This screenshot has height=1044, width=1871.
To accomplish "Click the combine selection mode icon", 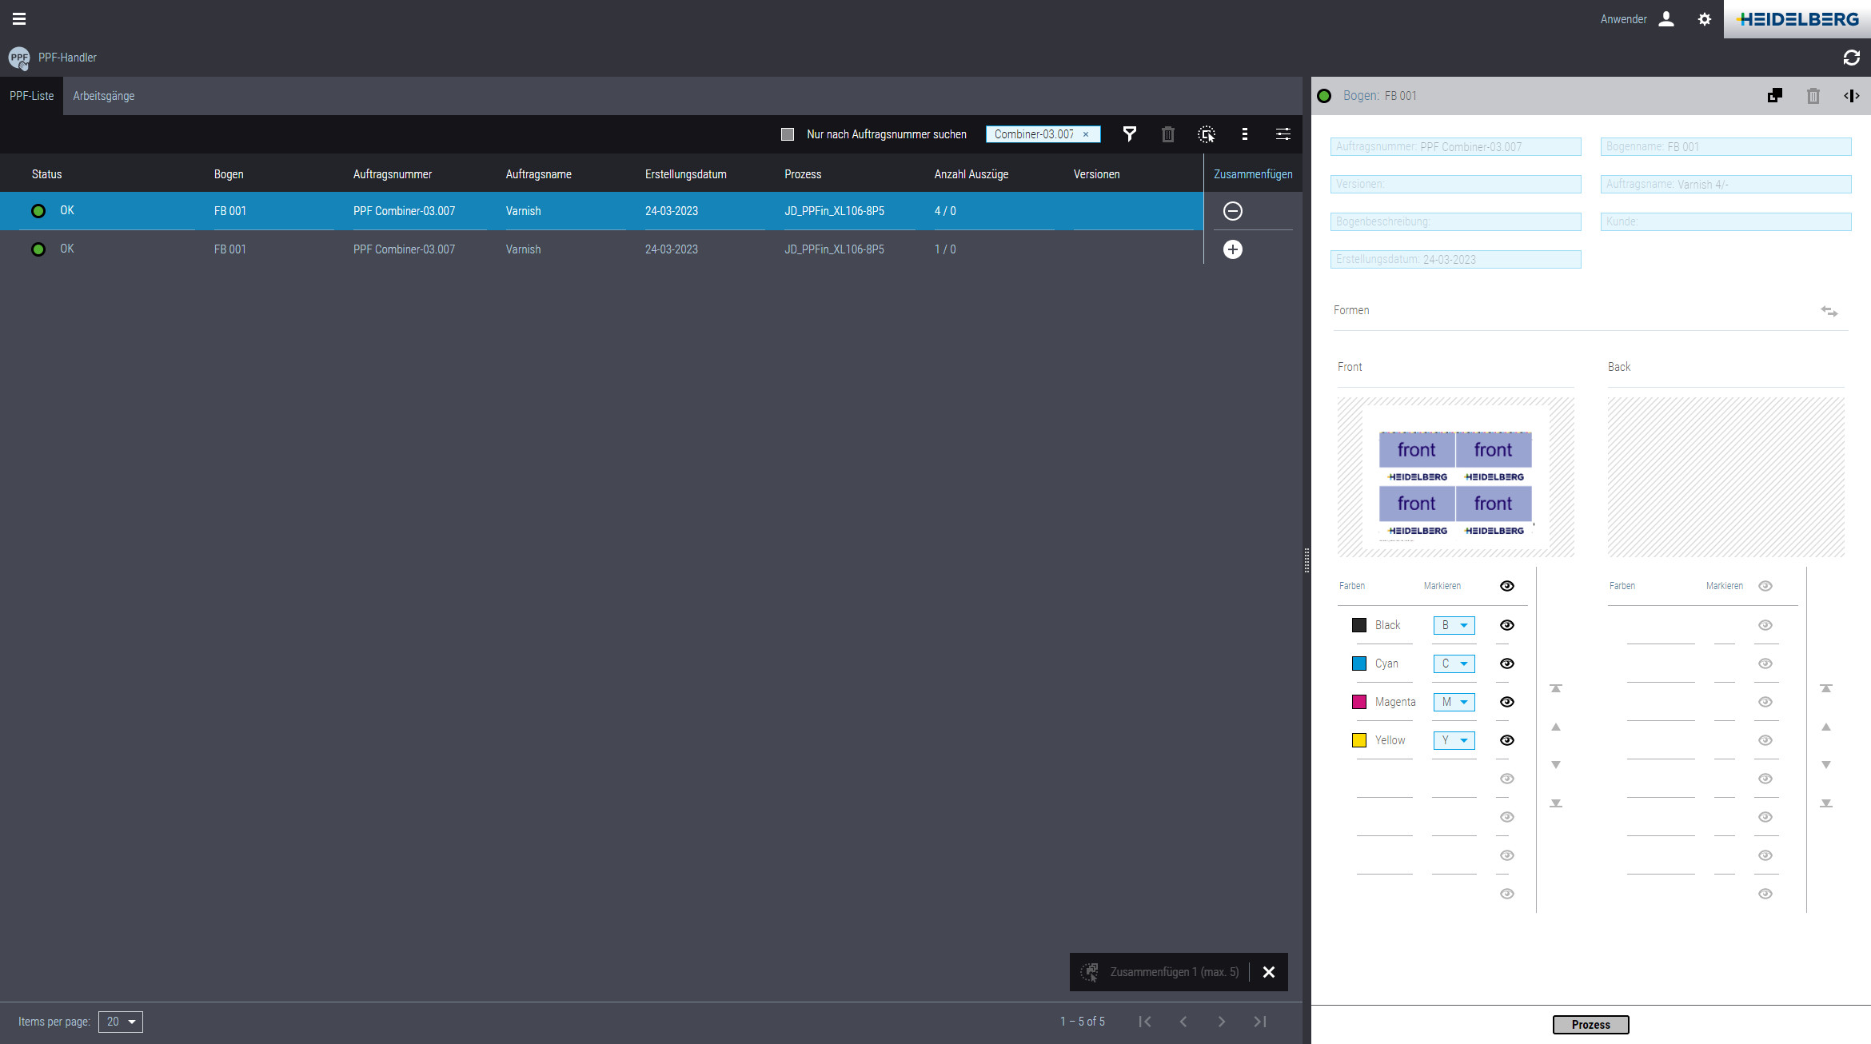I will (x=1206, y=134).
